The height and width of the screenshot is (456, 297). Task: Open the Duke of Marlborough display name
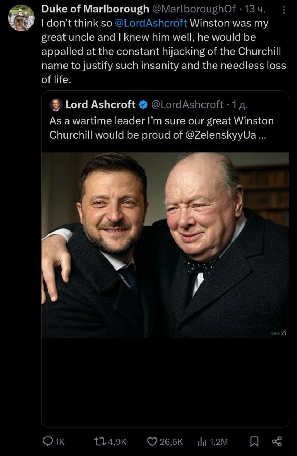click(x=95, y=9)
